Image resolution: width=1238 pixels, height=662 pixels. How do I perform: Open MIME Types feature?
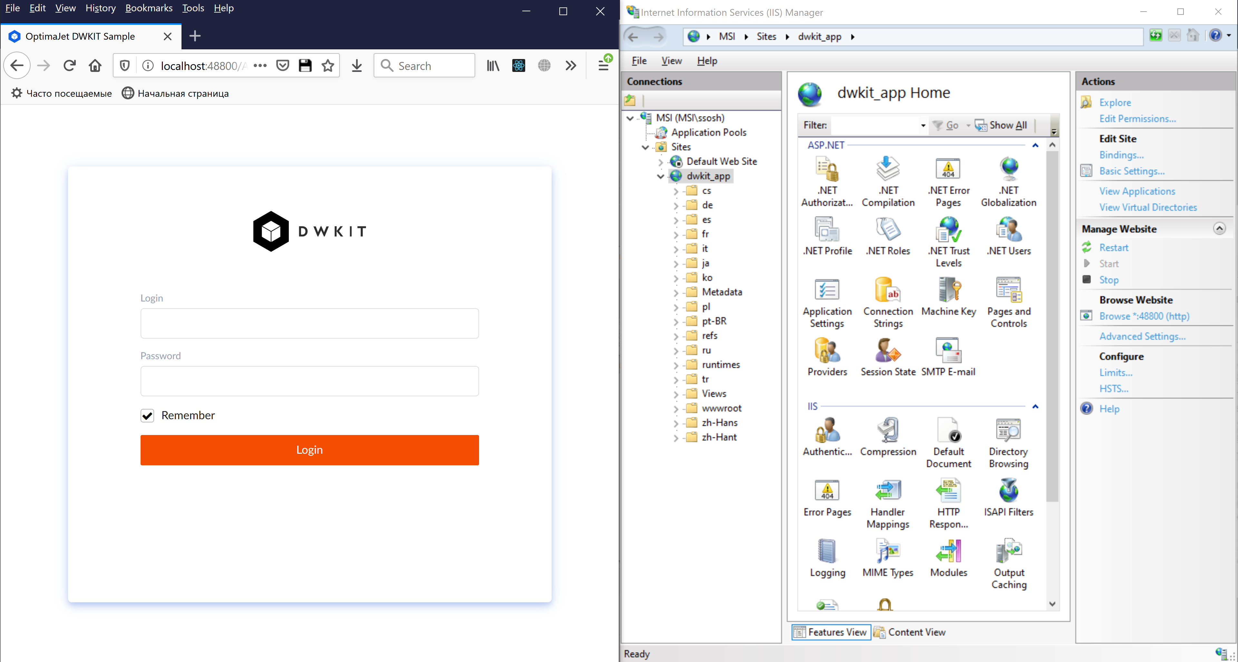tap(888, 558)
